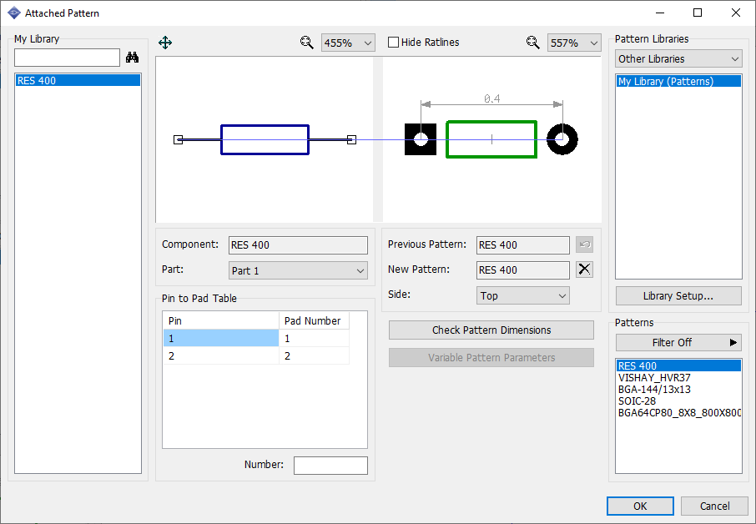The height and width of the screenshot is (524, 756).
Task: Click the undo arrow beside Previous Pattern
Action: (x=584, y=244)
